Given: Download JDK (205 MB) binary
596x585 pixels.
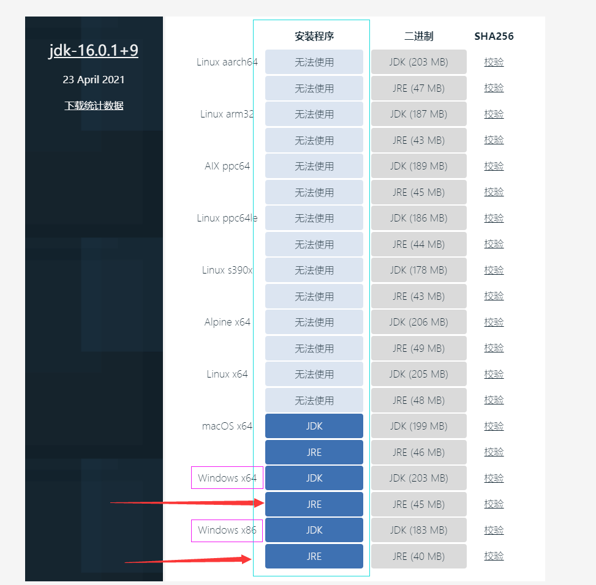Looking at the screenshot, I should 419,374.
